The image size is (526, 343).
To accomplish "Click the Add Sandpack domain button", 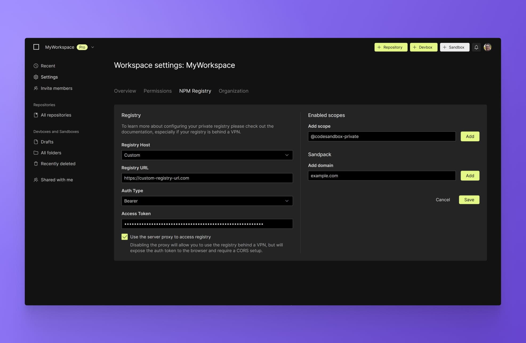I will (470, 175).
